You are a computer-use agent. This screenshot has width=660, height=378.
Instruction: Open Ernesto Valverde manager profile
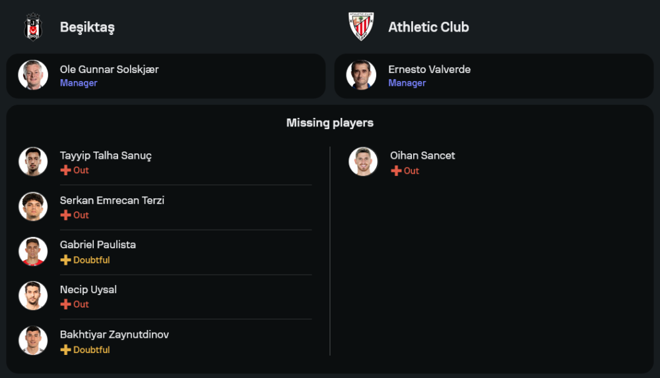(429, 69)
